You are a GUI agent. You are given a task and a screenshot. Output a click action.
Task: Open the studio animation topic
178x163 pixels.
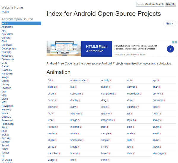click(74, 147)
